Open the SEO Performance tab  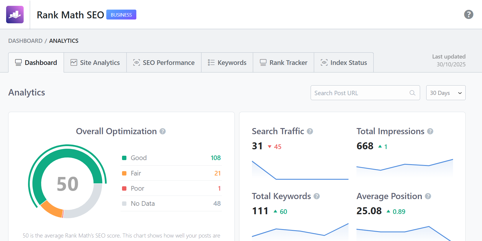pos(164,63)
